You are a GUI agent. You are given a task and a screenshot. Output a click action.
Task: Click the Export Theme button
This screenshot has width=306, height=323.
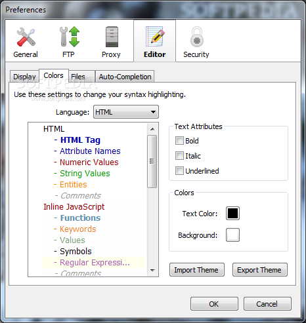(260, 270)
